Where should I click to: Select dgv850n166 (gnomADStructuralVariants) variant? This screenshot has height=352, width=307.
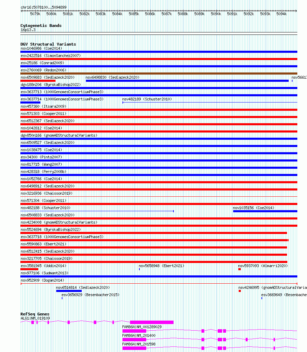click(x=59, y=135)
